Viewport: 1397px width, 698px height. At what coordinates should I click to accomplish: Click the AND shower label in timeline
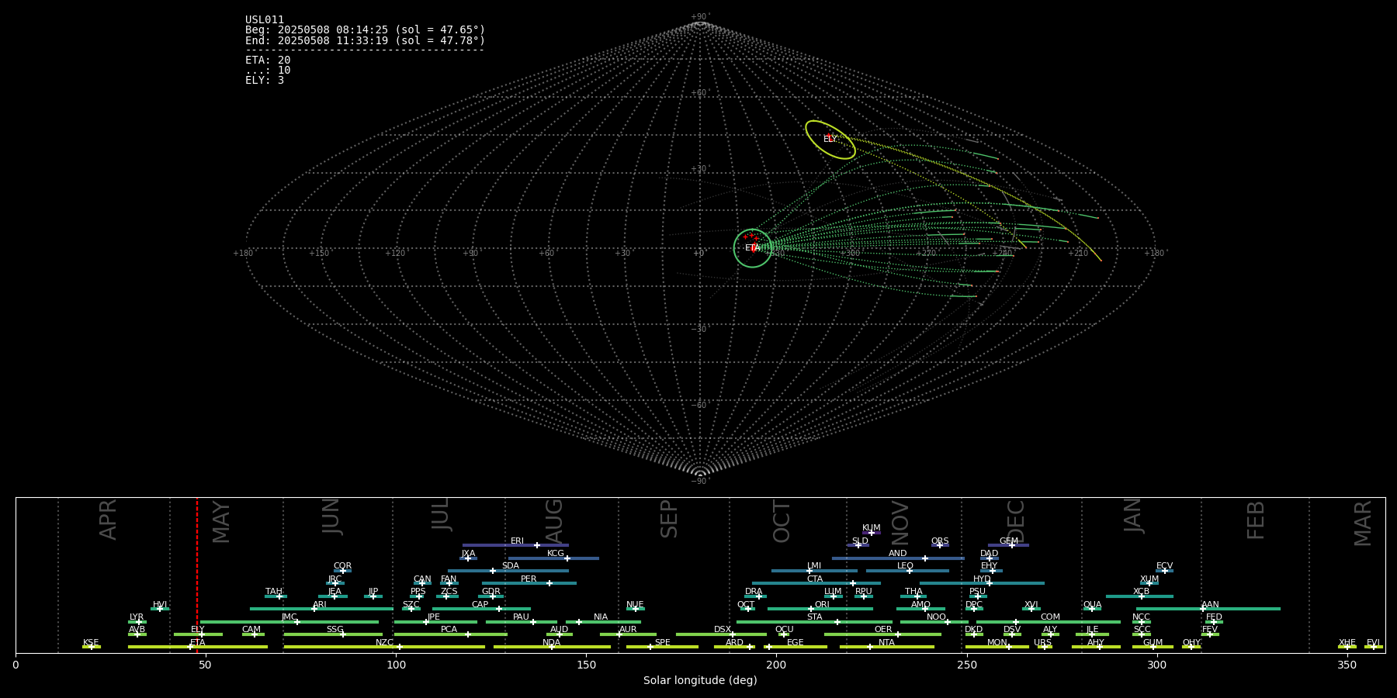point(897,553)
